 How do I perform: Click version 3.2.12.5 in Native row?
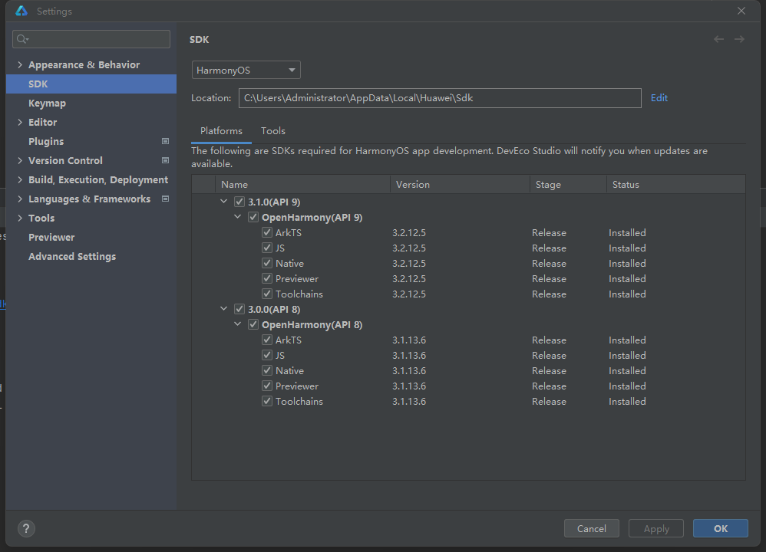click(409, 264)
